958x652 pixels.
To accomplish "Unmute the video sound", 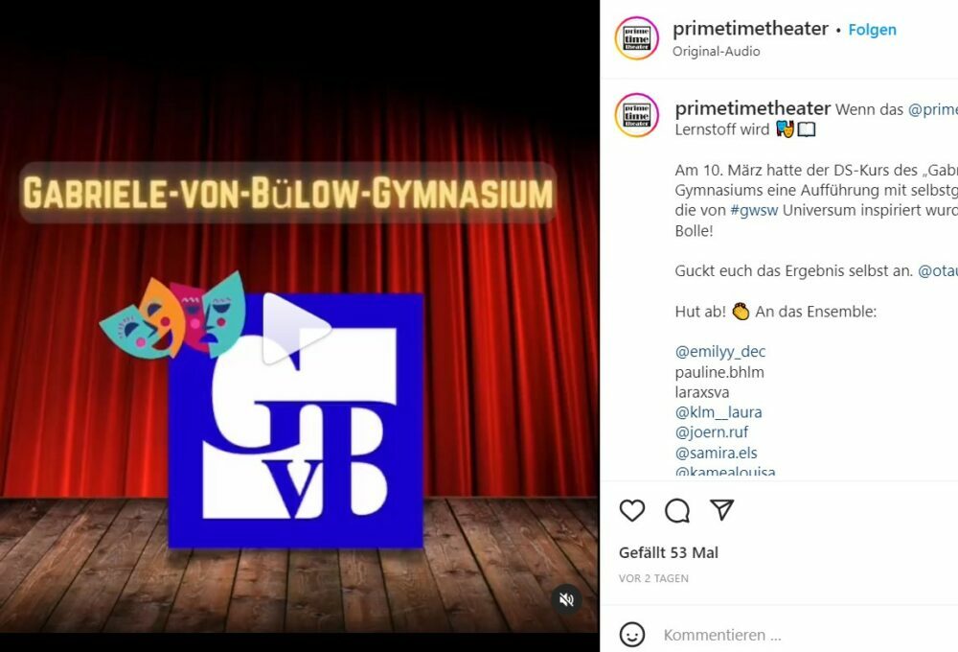I will 566,599.
